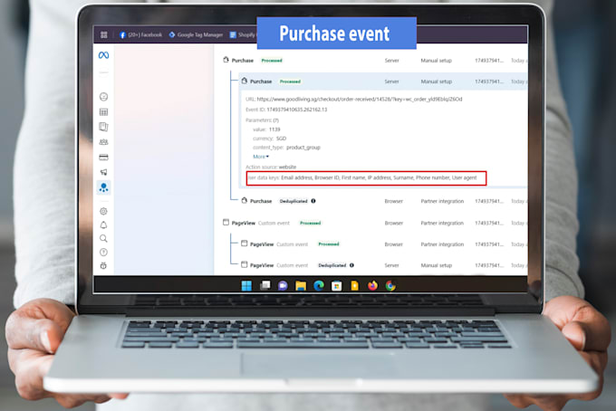Open the Windows Start button
616x411 pixels.
(246, 286)
